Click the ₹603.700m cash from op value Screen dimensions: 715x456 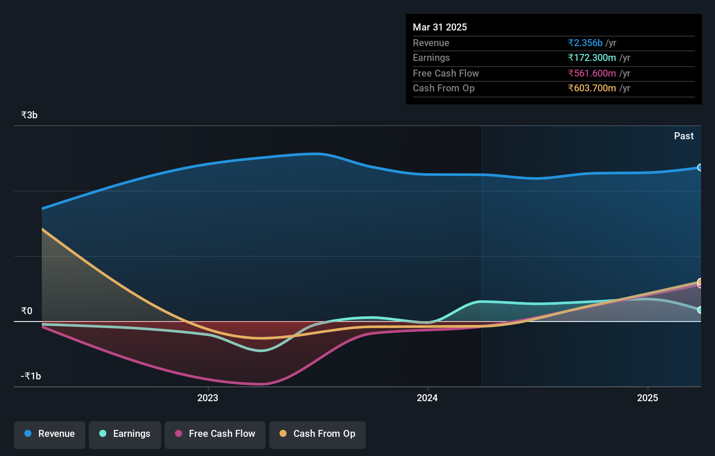coord(592,88)
